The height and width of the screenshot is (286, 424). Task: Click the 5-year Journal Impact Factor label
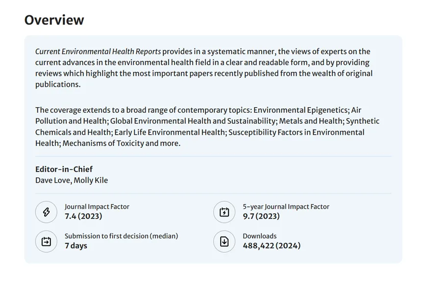tap(286, 207)
